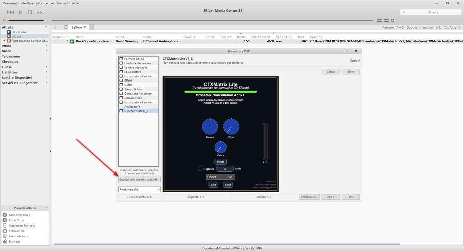464x251 pixels.
Task: Click green playing indicator on DuckGooseMonostereo row
Action: [72, 42]
